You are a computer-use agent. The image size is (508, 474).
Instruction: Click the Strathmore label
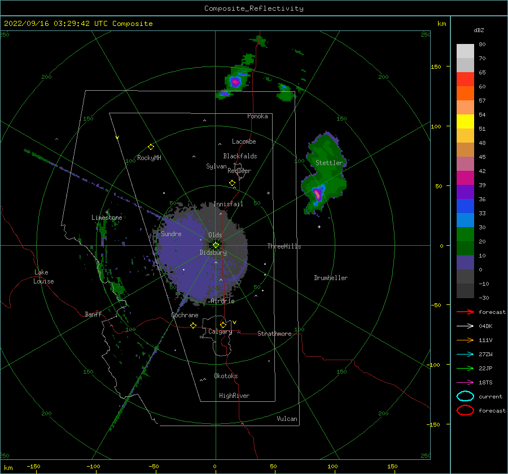click(x=274, y=334)
